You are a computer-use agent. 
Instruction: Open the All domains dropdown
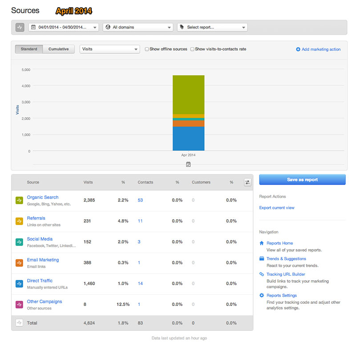point(138,27)
